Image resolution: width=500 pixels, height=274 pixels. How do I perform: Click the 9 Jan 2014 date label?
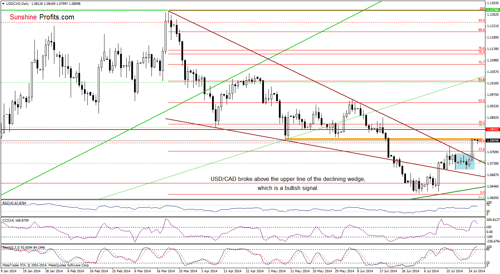9,271
